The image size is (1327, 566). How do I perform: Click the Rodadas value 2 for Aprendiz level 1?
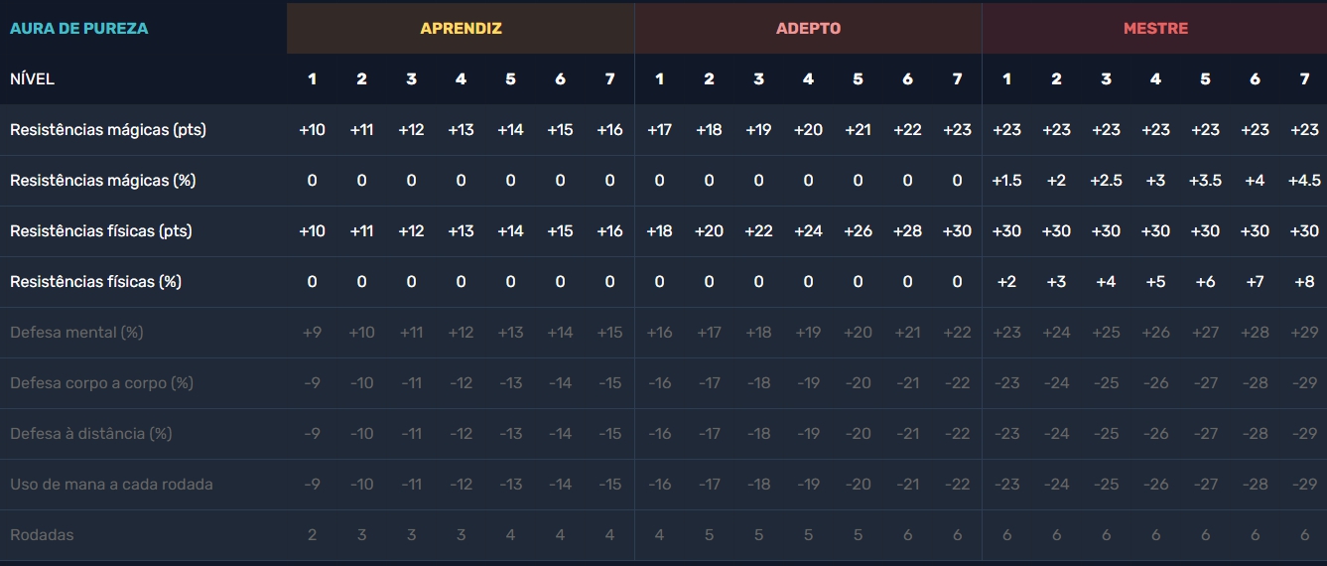tap(312, 535)
